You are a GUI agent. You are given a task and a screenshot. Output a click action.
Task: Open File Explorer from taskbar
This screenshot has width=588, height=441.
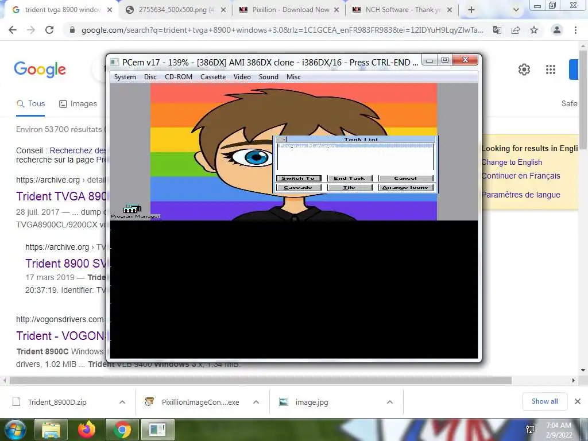pyautogui.click(x=51, y=430)
